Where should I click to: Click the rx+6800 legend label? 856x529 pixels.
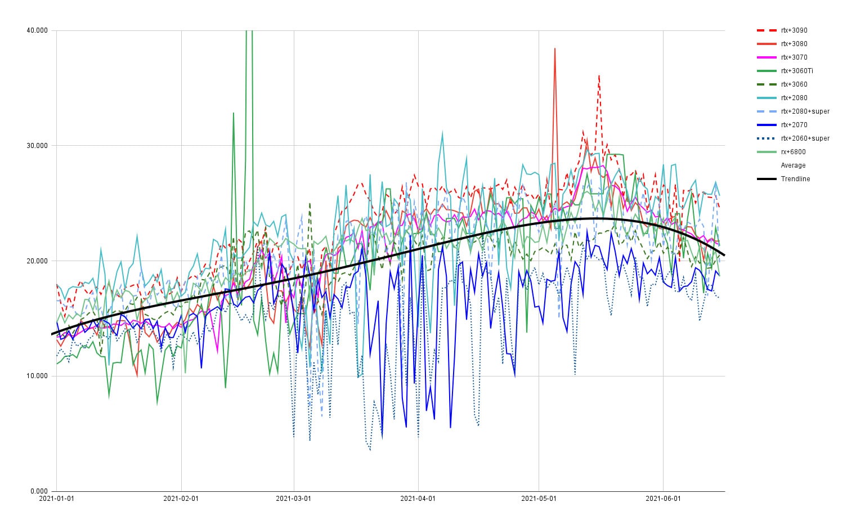coord(793,152)
